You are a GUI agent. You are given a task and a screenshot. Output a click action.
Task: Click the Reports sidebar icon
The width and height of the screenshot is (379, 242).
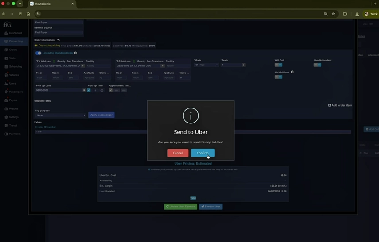tap(6, 109)
